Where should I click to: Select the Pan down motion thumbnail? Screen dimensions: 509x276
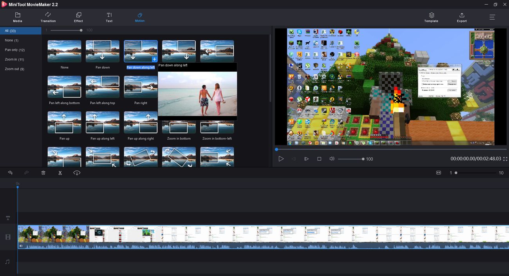pyautogui.click(x=103, y=51)
